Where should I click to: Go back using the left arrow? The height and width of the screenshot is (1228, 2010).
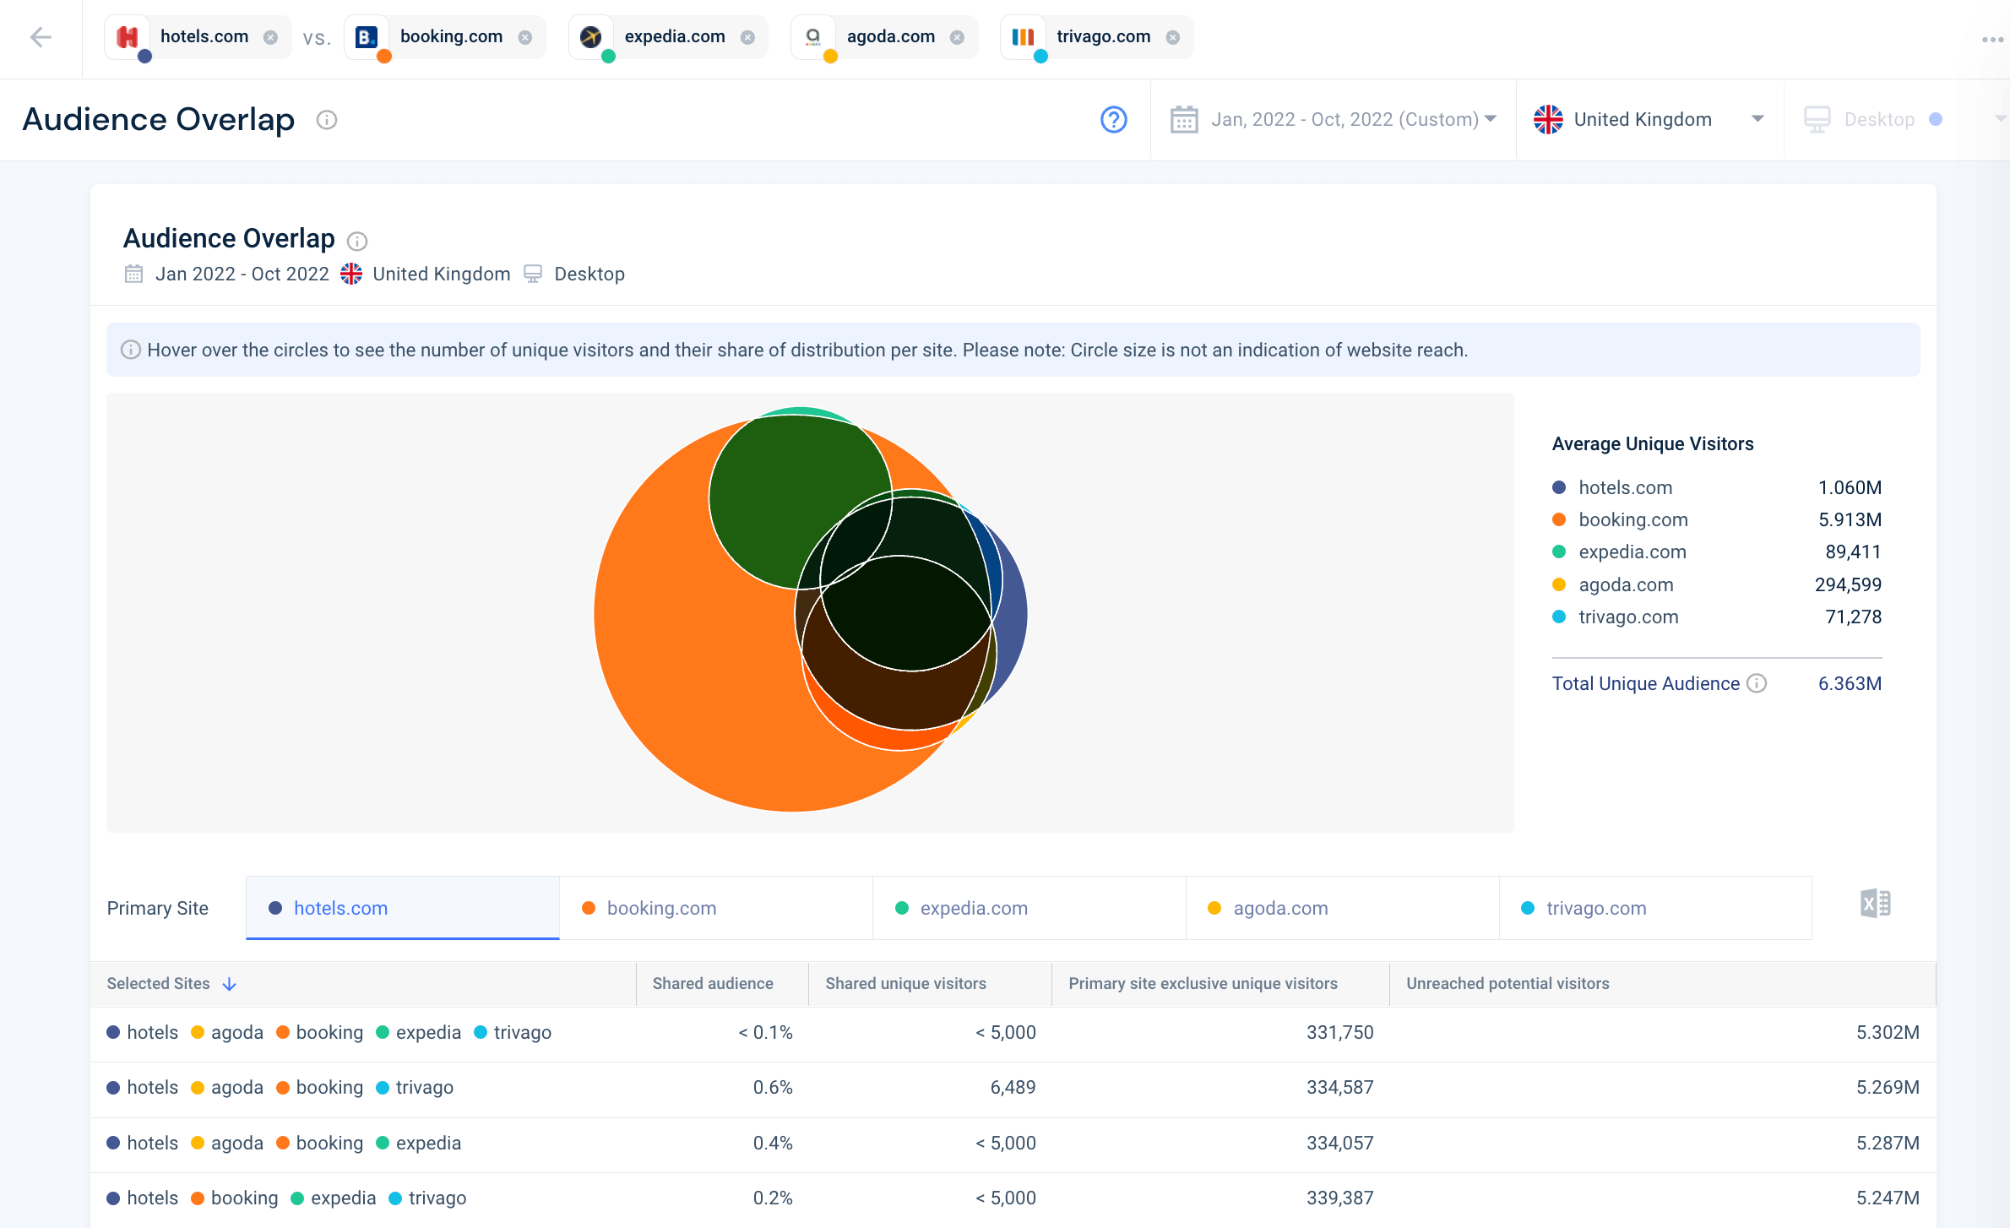coord(41,37)
